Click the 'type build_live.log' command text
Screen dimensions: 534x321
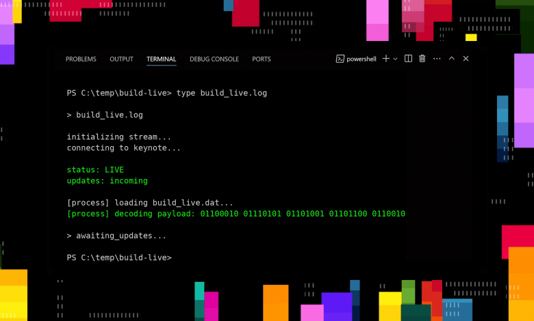tap(221, 93)
